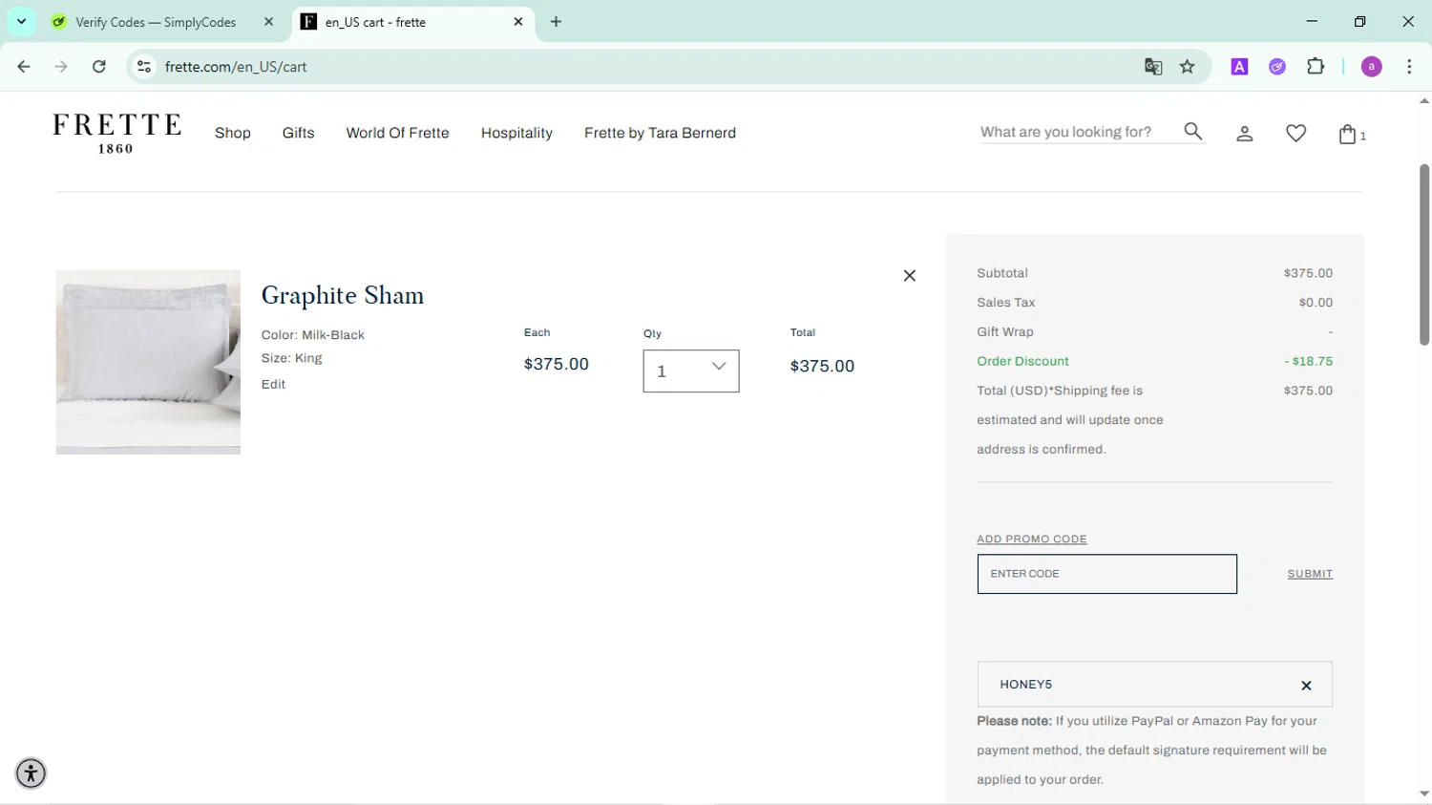The width and height of the screenshot is (1432, 805).
Task: Open the Shop menu
Action: [233, 134]
